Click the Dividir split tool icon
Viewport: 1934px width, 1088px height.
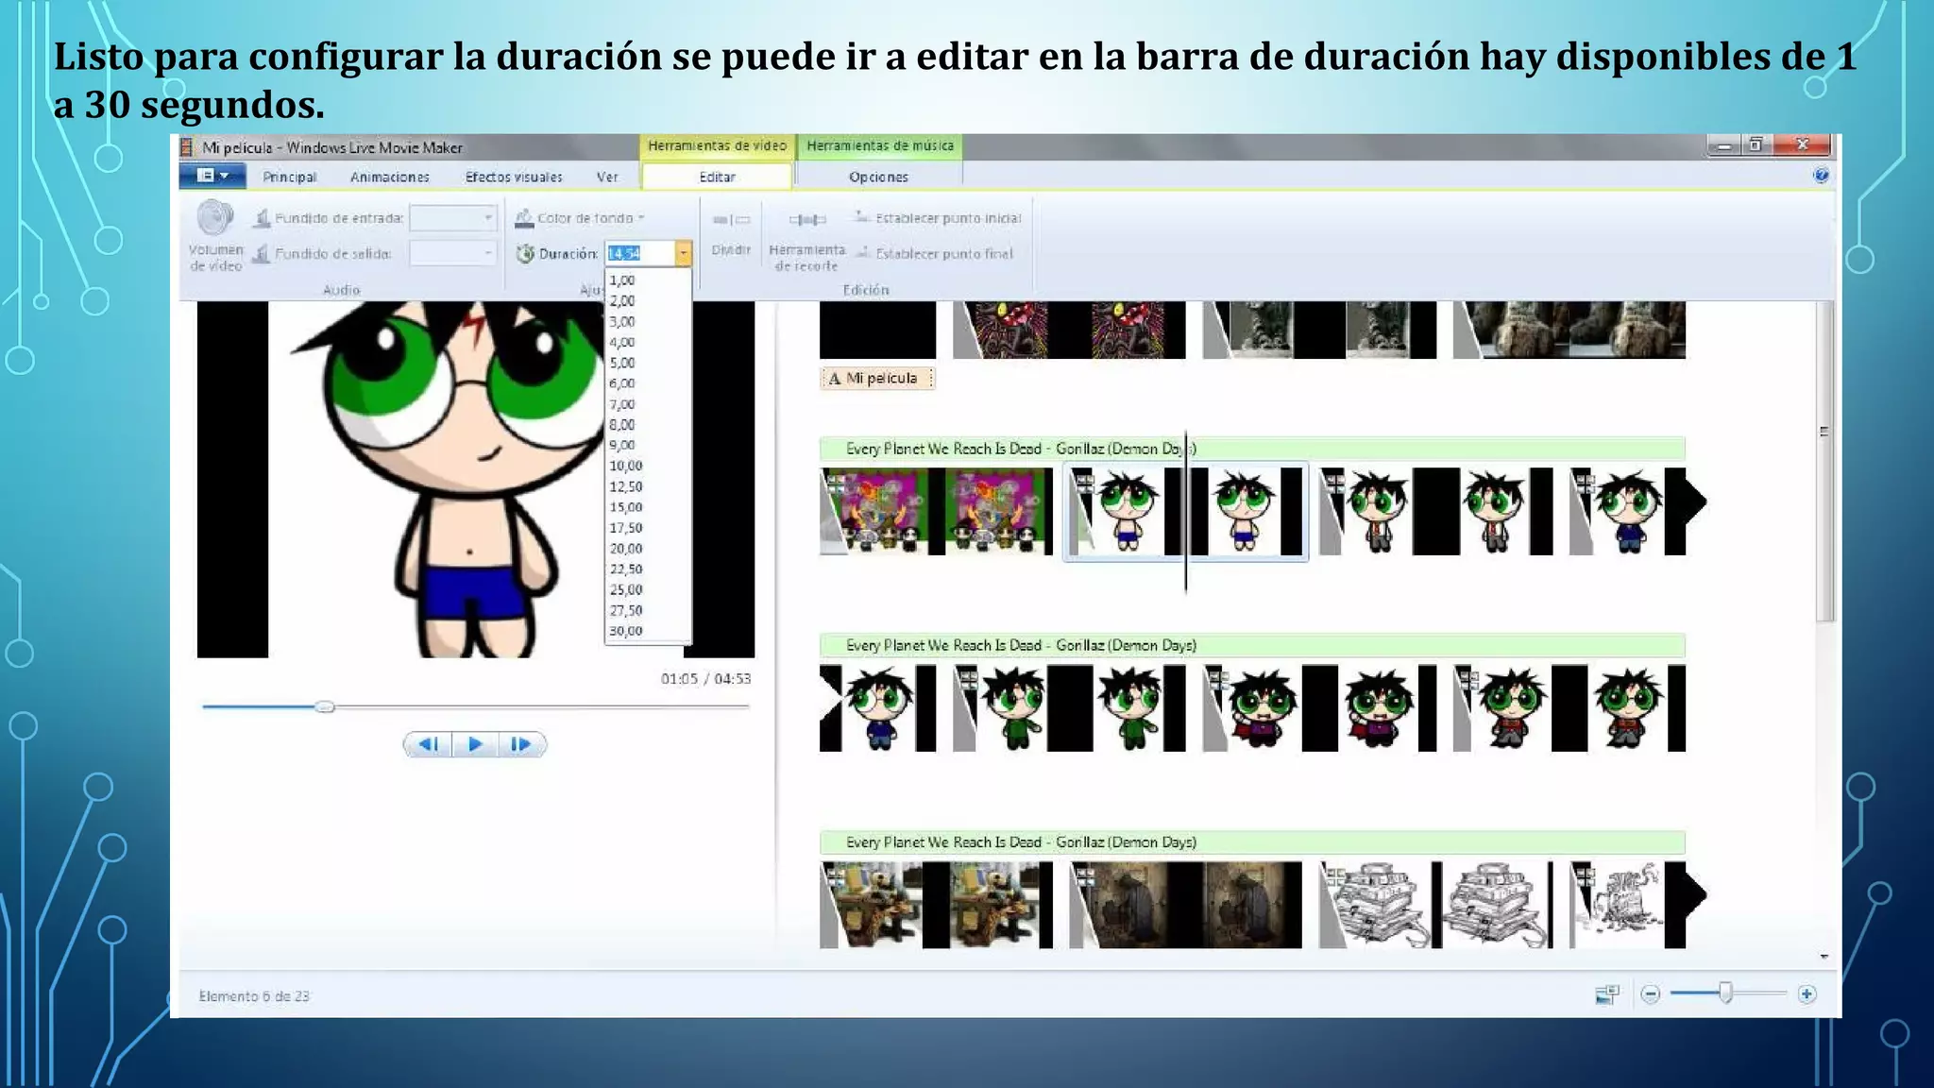731,220
